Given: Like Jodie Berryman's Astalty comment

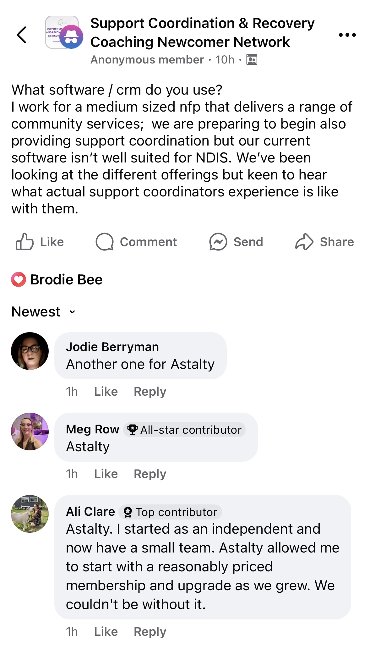Looking at the screenshot, I should (x=106, y=391).
